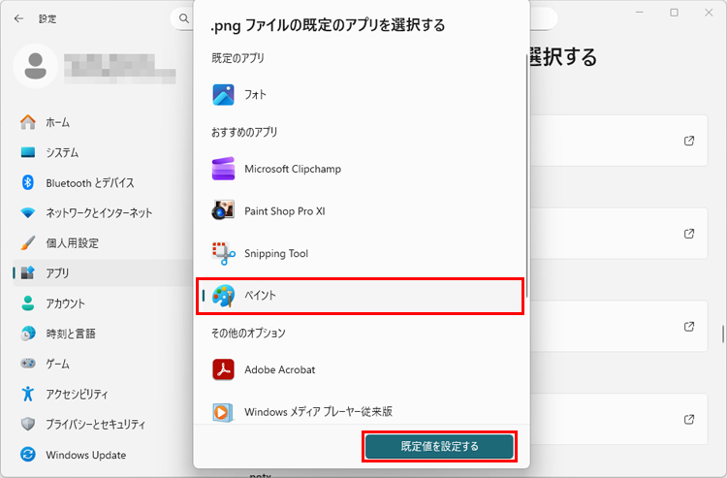Select Paint Shop Pro XI icon
This screenshot has height=478, width=727.
[224, 209]
